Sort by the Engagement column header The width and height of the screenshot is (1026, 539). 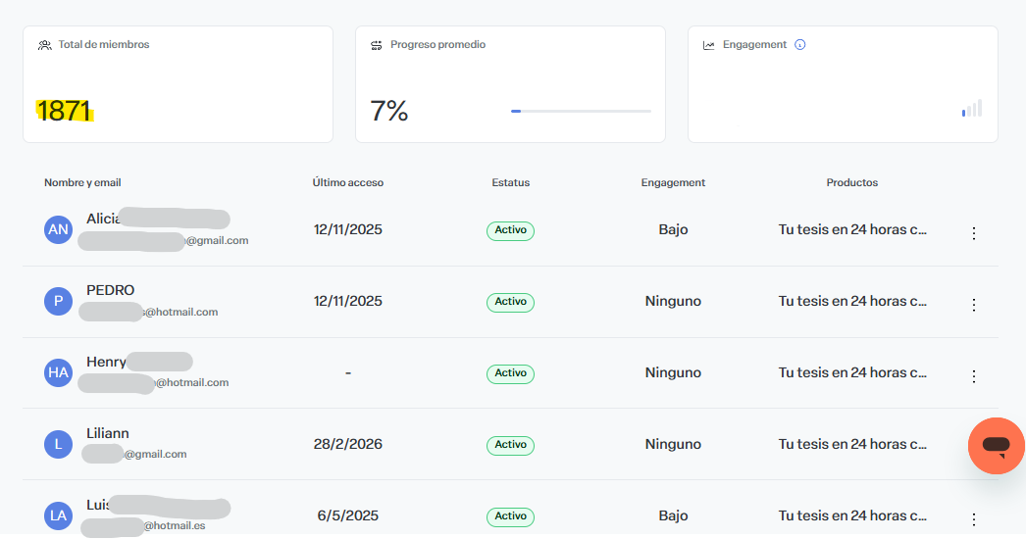(673, 182)
